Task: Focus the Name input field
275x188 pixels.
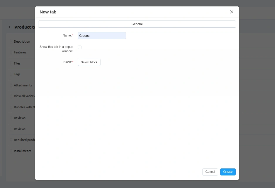Action: point(102,36)
